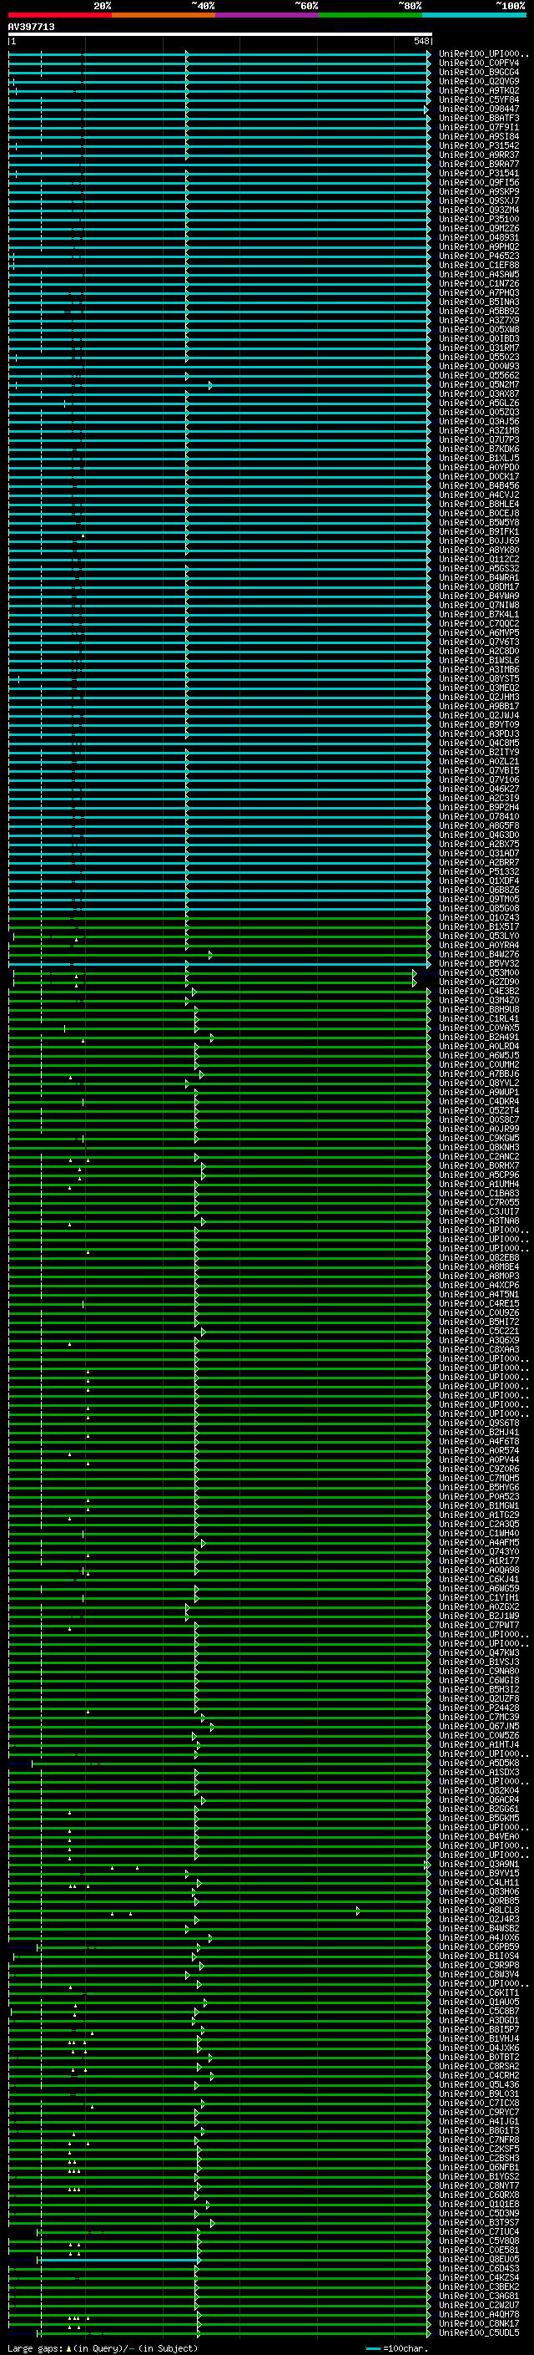The image size is (534, 2355).
Task: Click hit name UniRef100_C1N726
Action: (x=479, y=283)
